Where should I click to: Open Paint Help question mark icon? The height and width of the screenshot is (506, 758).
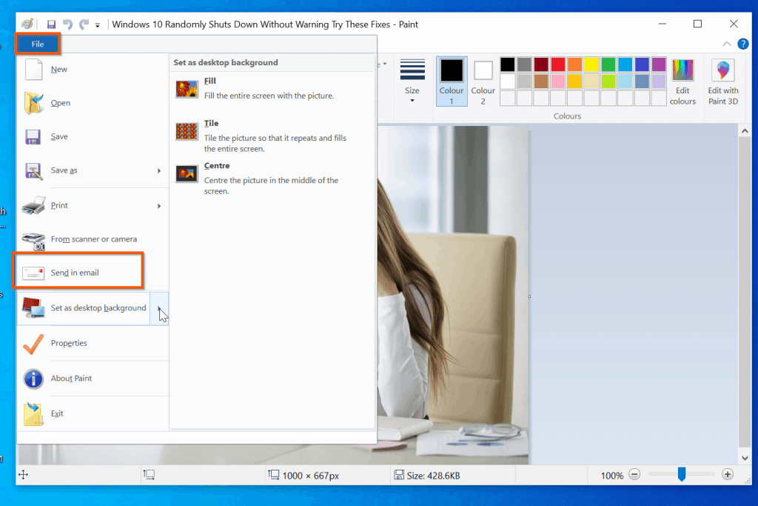[743, 44]
